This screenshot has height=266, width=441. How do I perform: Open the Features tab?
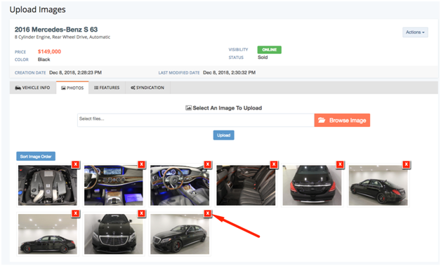point(107,88)
